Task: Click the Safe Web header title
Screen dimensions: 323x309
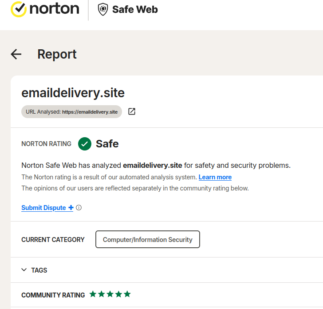Action: click(x=135, y=10)
